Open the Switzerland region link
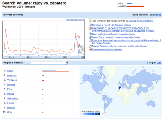 click(x=13, y=99)
